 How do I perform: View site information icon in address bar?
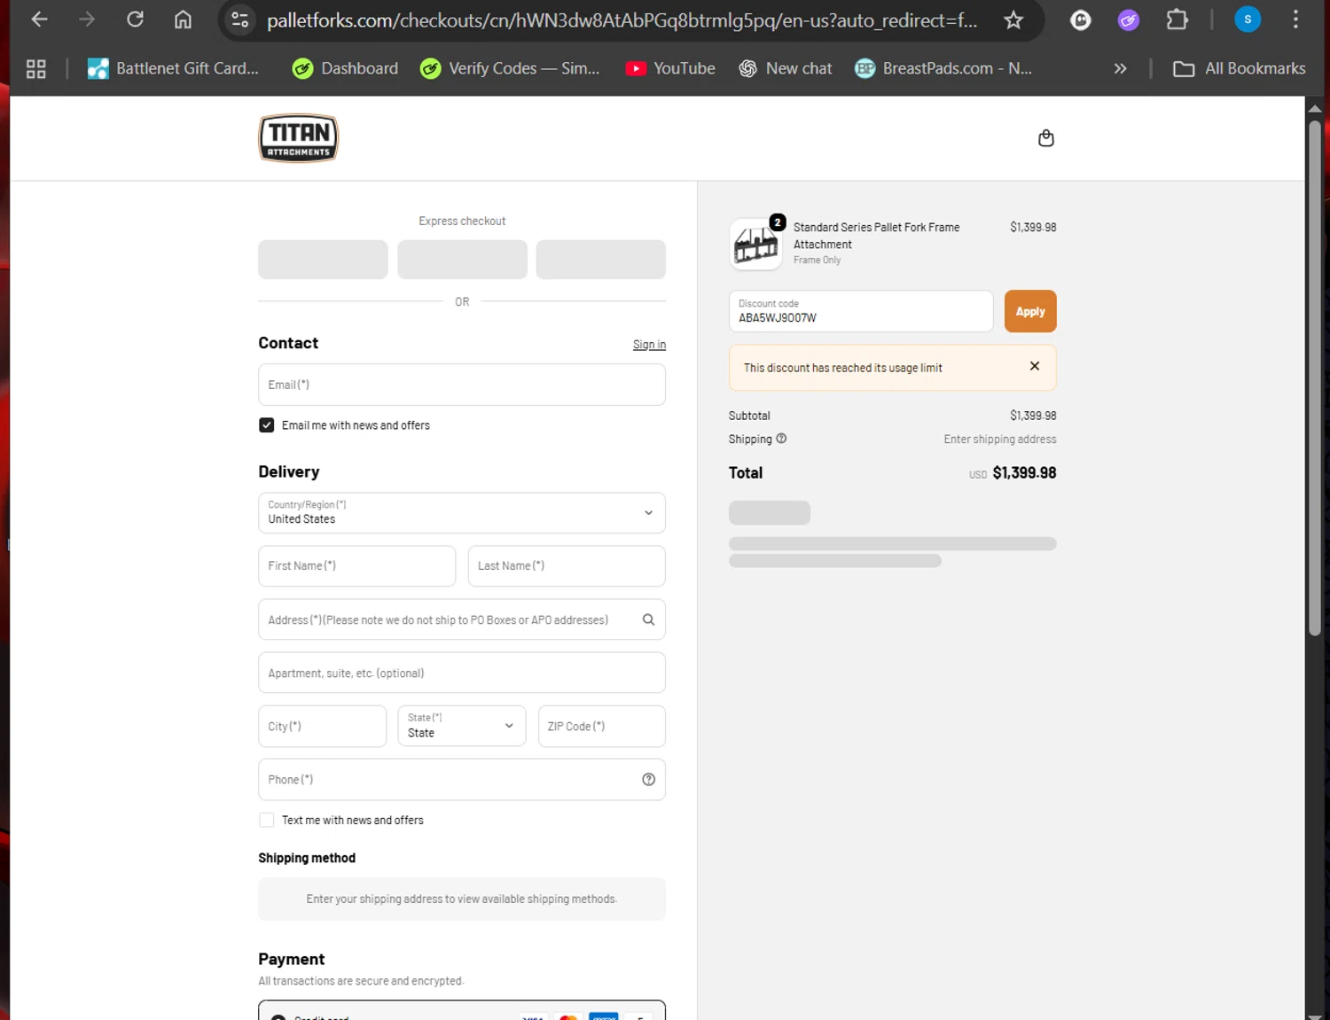[x=239, y=19]
